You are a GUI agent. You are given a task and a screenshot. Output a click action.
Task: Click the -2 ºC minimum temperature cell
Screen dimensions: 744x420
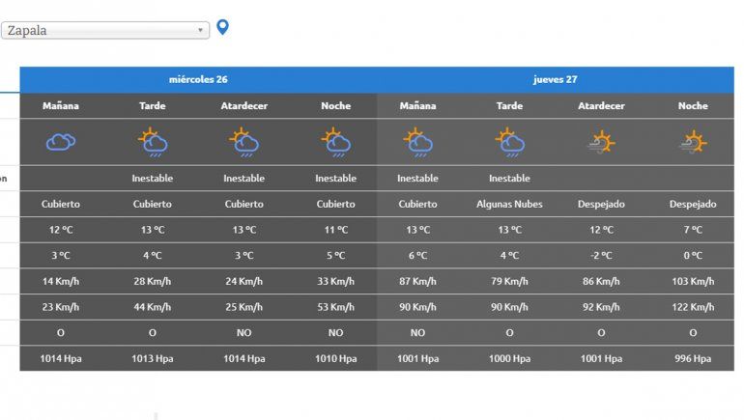[x=601, y=255]
